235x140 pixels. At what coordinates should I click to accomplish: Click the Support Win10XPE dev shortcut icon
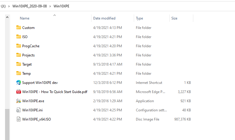(x=19, y=83)
